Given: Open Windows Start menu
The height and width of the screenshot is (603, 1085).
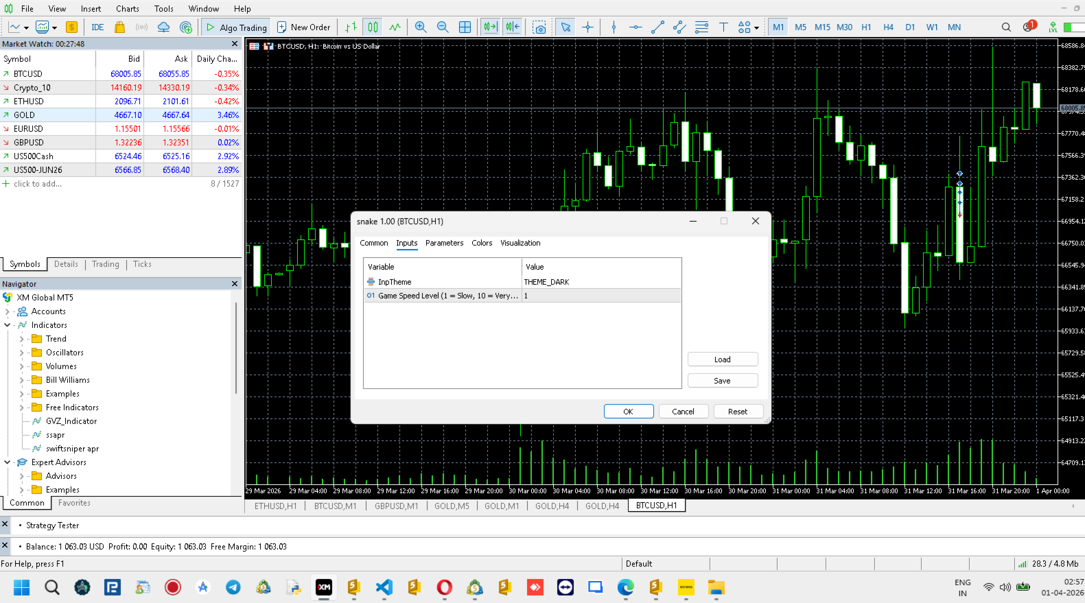Looking at the screenshot, I should (22, 587).
